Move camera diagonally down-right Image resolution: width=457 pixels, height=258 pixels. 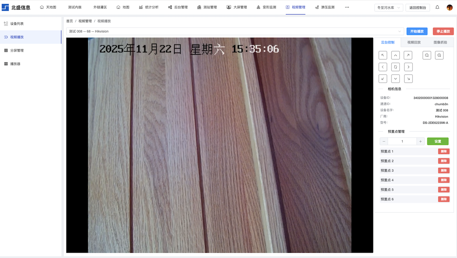408,79
